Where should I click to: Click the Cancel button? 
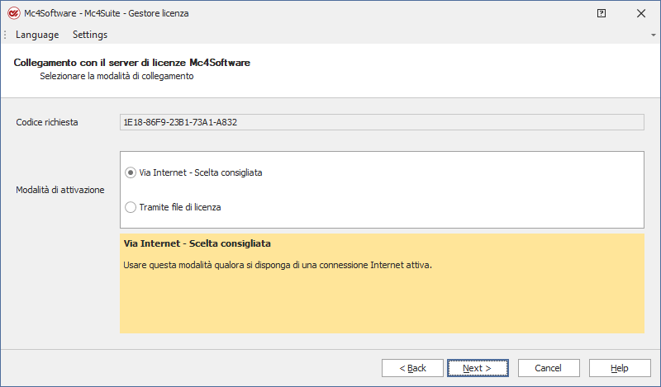point(548,368)
